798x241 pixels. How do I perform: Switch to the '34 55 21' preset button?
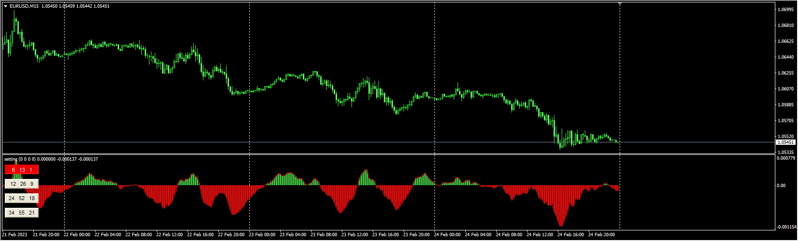(22, 213)
